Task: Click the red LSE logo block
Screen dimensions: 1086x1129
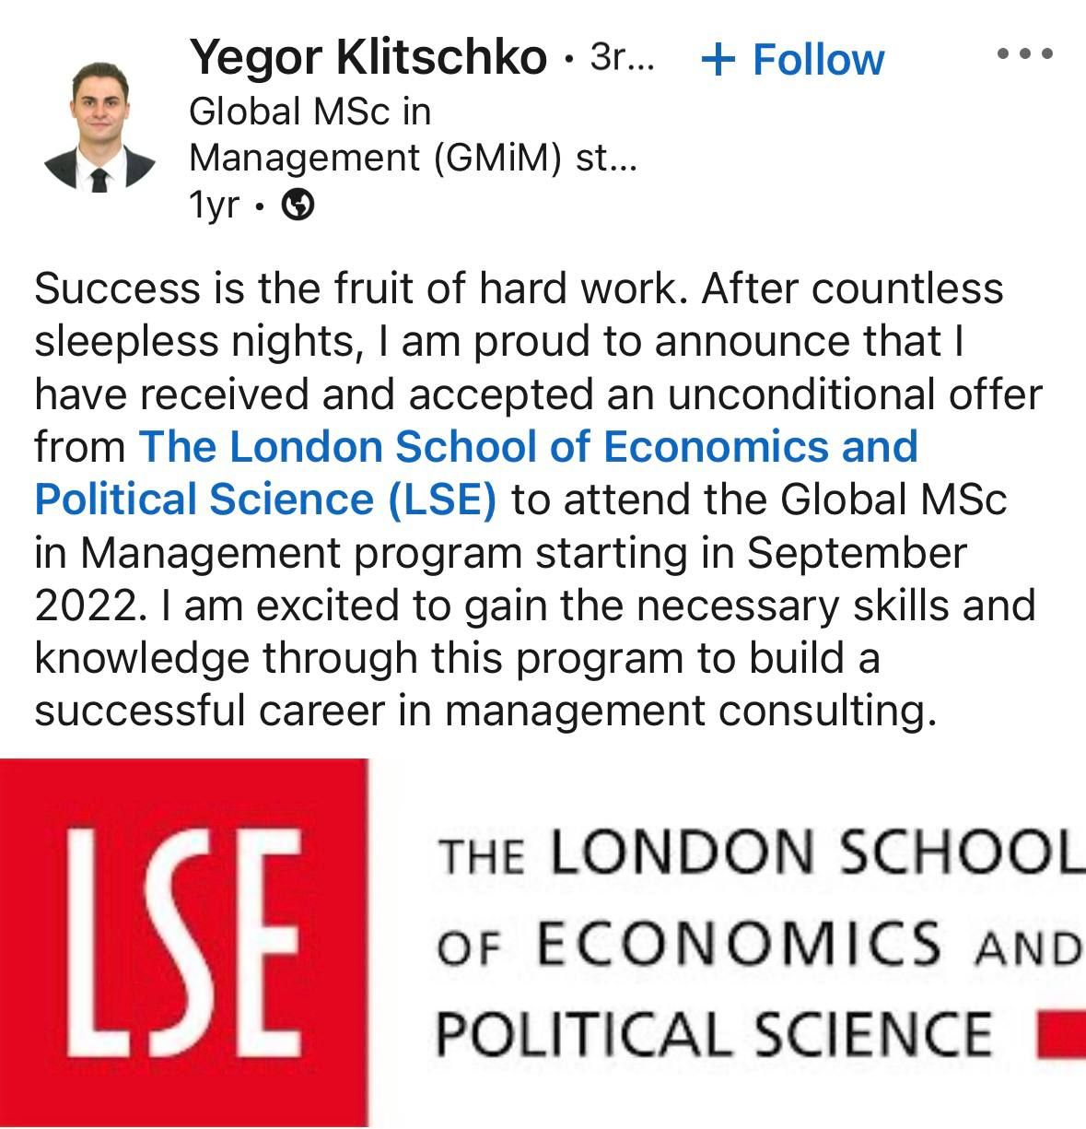Action: [184, 942]
